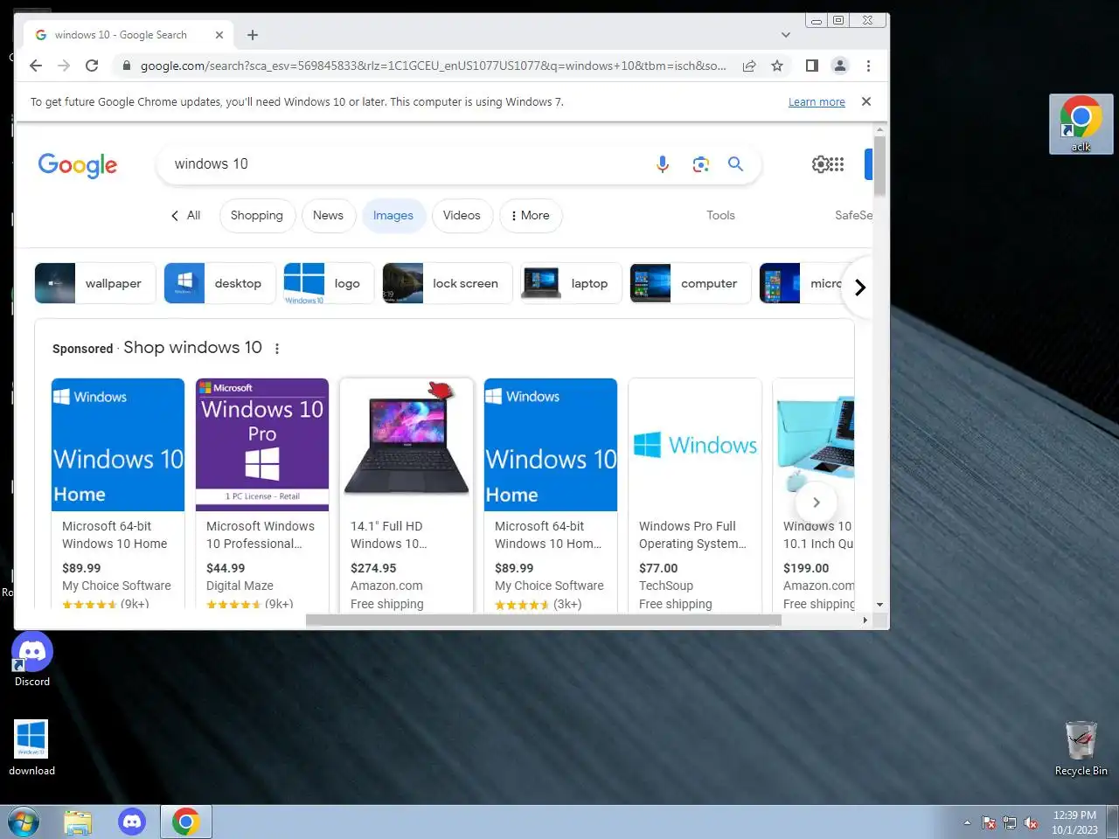The height and width of the screenshot is (839, 1119).
Task: Click the $44.99 price text
Action: pos(226,568)
